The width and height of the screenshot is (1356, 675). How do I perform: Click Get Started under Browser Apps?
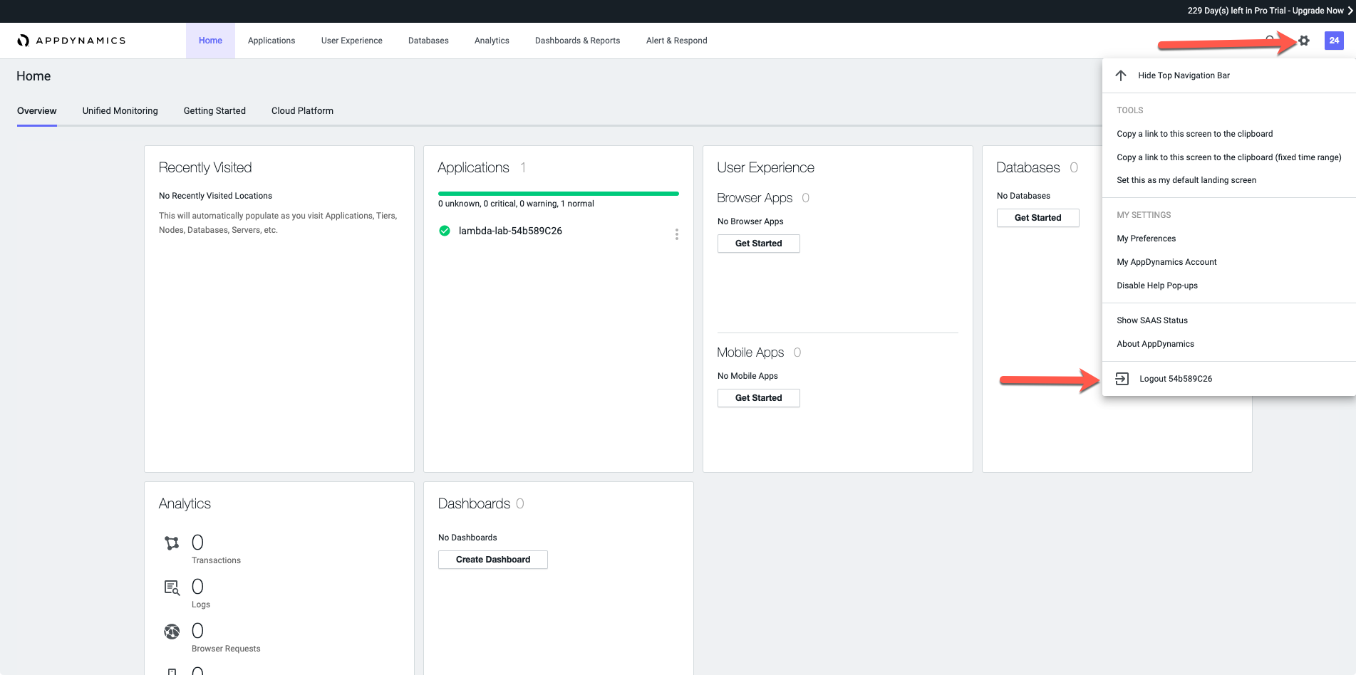[758, 244]
